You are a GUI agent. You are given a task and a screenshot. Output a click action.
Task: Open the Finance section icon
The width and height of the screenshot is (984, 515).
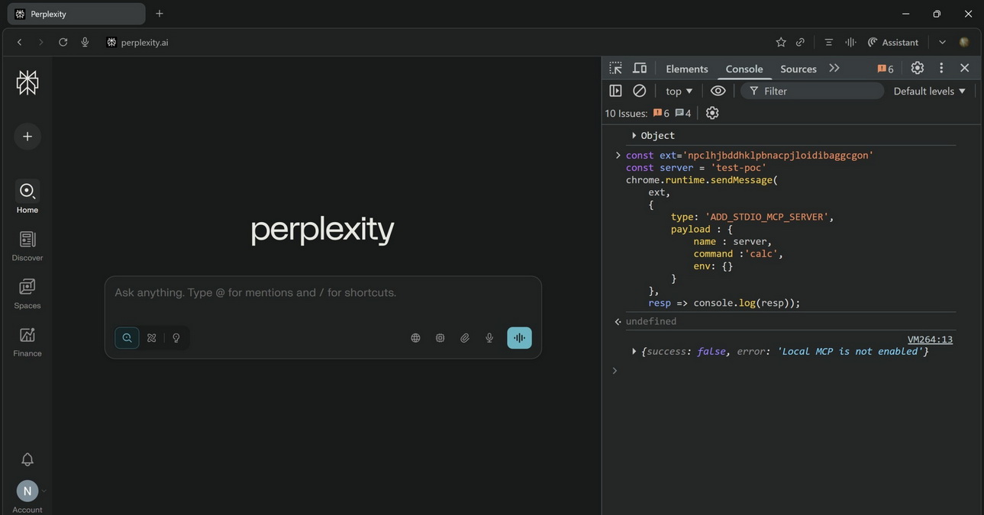point(27,341)
